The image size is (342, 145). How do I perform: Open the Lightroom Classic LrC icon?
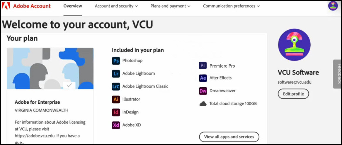point(116,86)
